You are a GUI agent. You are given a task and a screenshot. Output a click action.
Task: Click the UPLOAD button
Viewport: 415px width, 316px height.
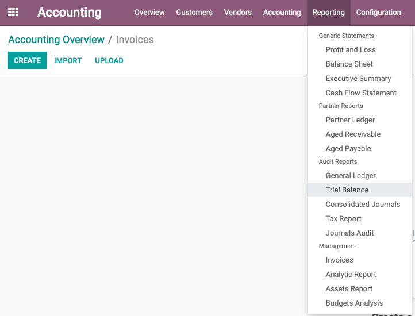point(109,60)
